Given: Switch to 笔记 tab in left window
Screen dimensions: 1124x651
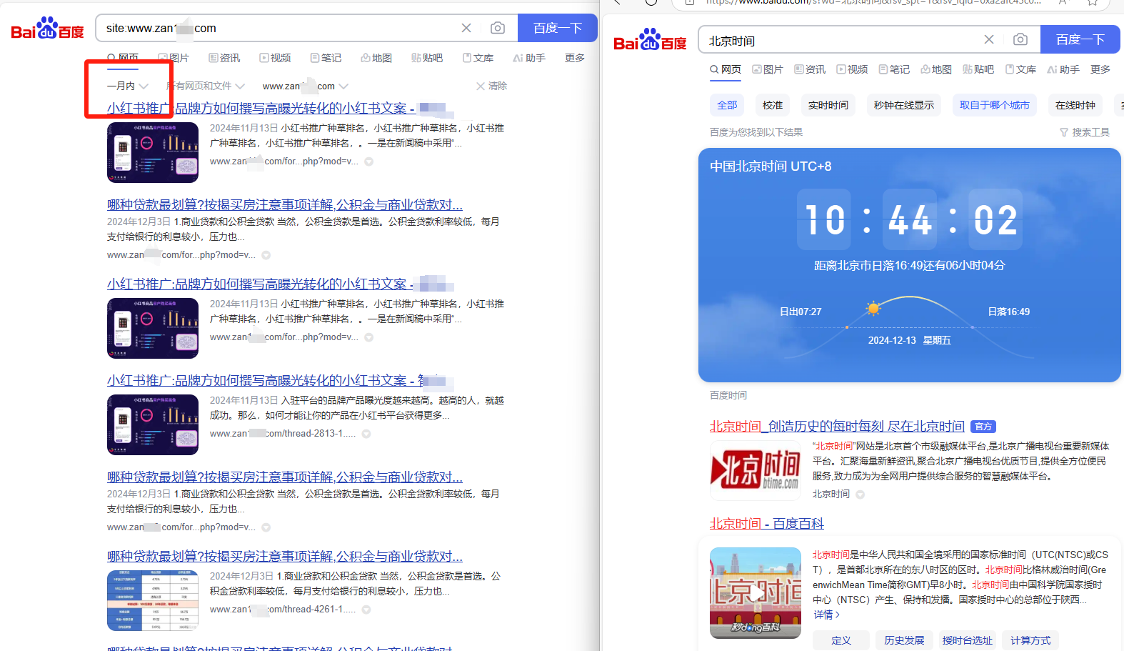Looking at the screenshot, I should 326,58.
